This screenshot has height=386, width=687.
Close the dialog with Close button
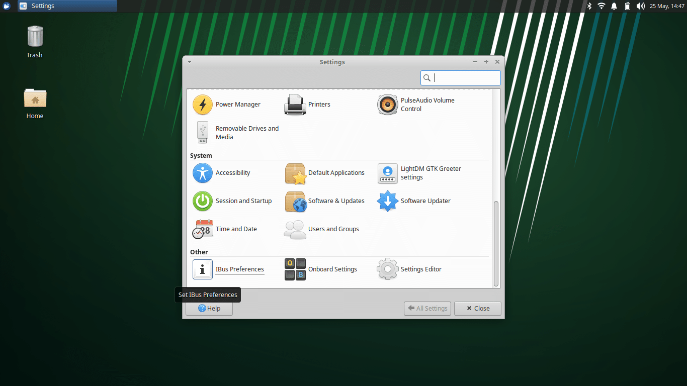tap(478, 309)
